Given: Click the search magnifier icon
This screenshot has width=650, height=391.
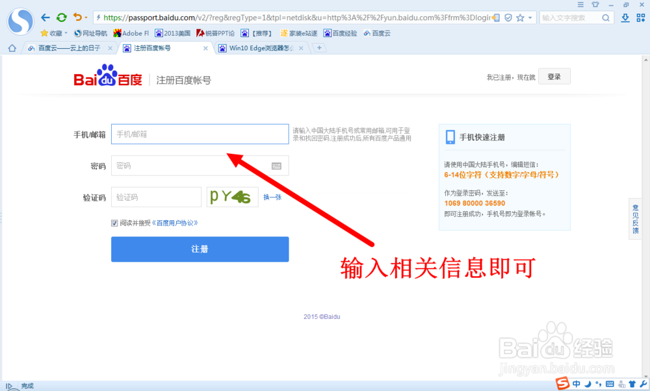Looking at the screenshot, I should point(606,18).
